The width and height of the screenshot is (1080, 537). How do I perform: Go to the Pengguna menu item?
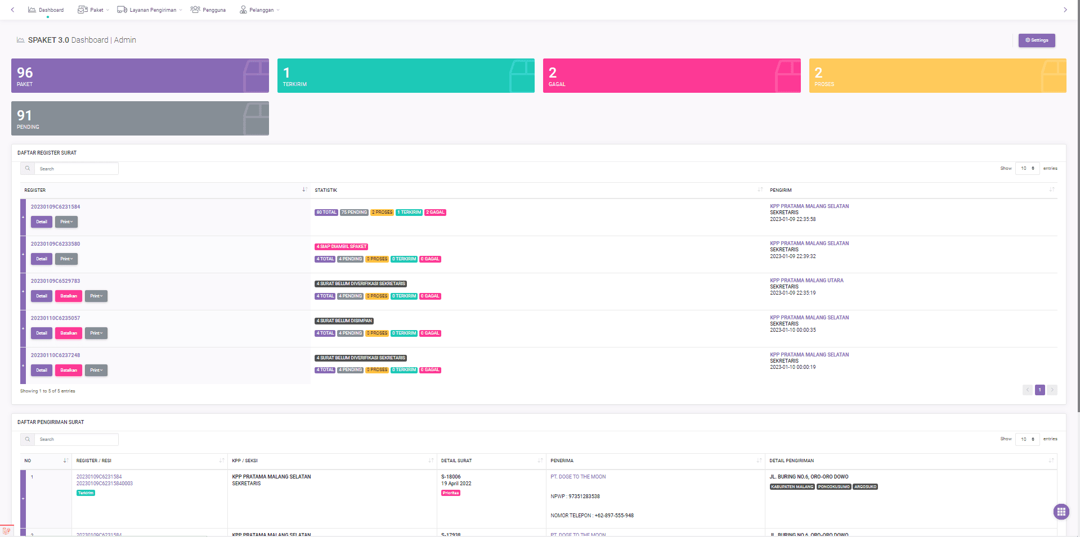point(208,10)
